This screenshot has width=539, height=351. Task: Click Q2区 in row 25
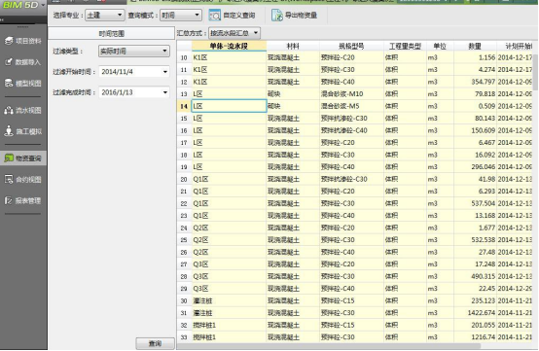(229, 240)
